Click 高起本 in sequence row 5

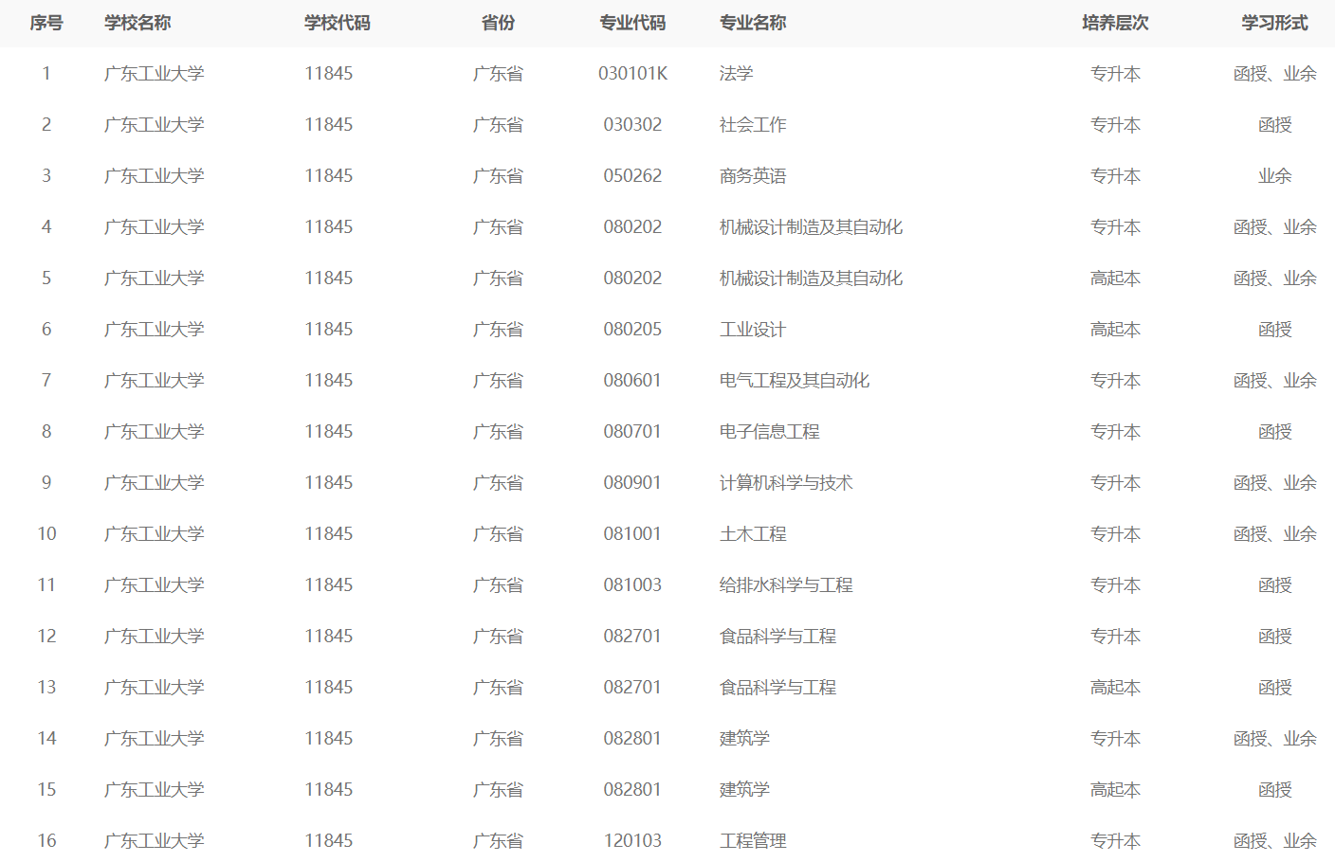(x=1115, y=278)
